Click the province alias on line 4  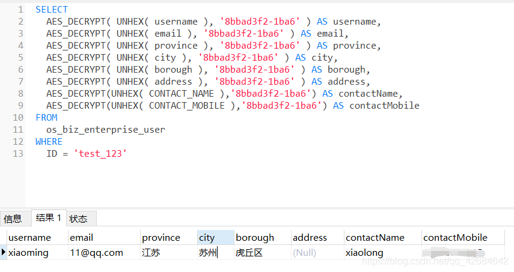coord(354,46)
